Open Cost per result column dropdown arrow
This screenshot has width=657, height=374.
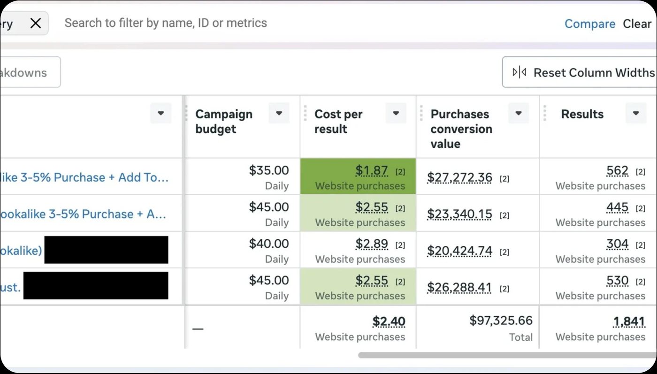tap(396, 114)
